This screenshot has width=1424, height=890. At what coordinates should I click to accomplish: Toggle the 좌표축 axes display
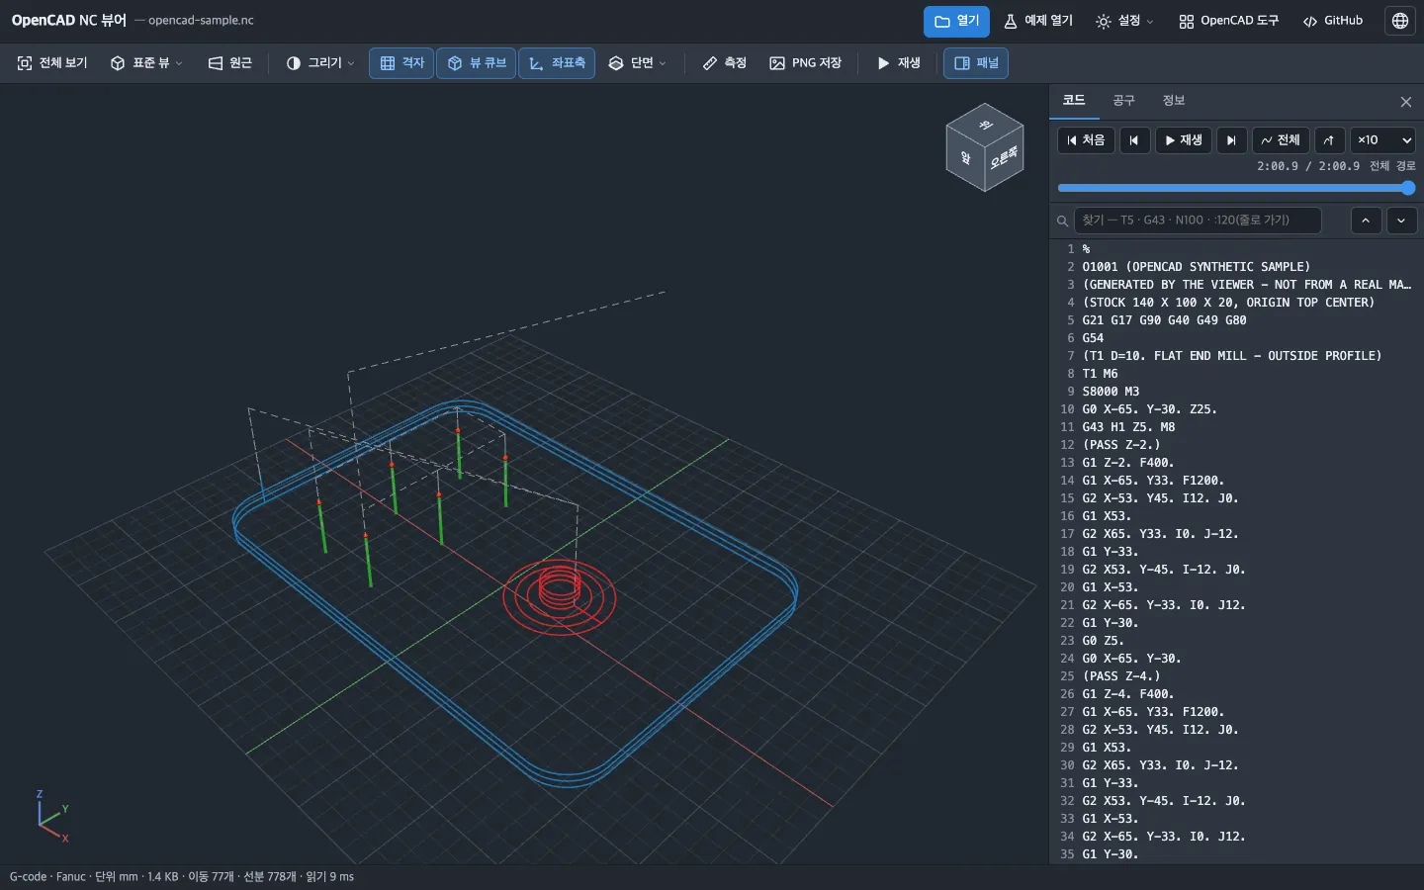point(557,63)
